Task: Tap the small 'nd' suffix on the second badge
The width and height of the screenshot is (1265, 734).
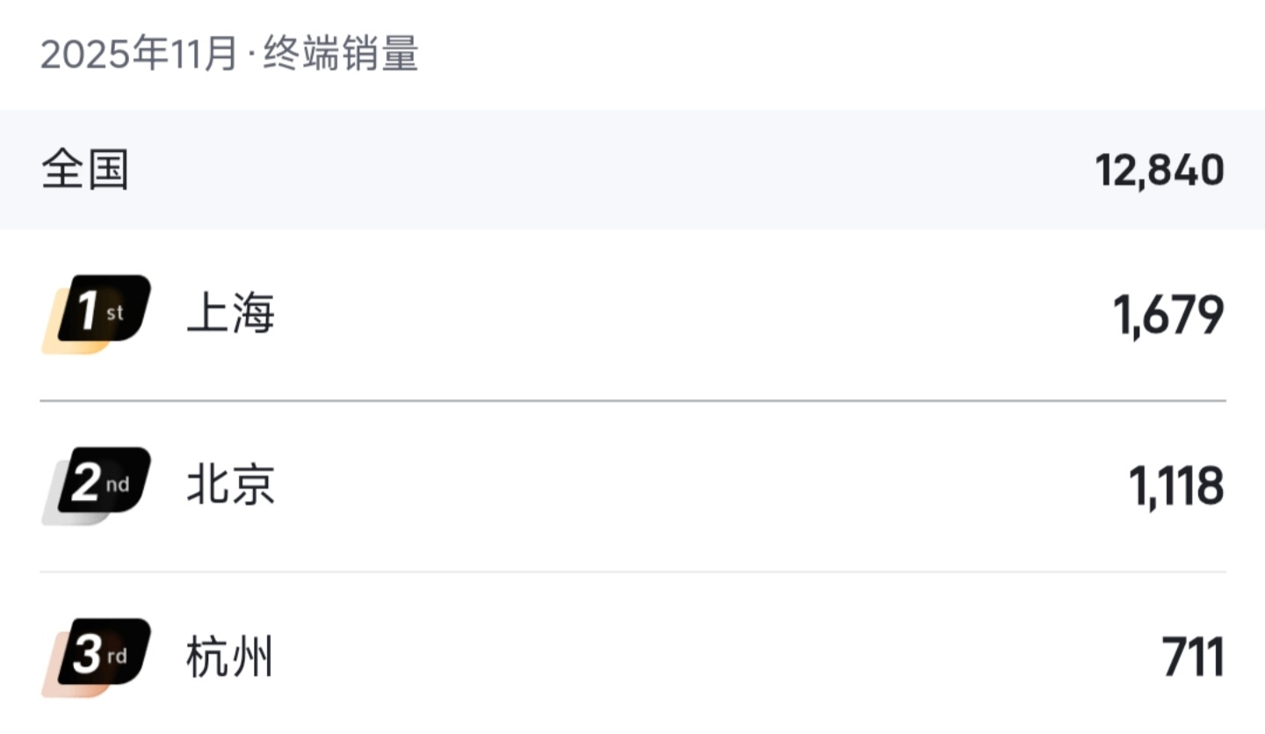Action: (x=118, y=484)
